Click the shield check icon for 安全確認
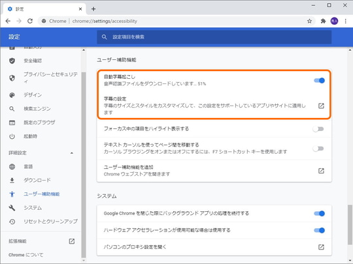 tap(12, 61)
